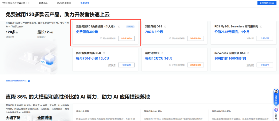Switch to 组合GO更低价 tab
Image resolution: width=279 pixels, height=121 pixels.
click(x=64, y=3)
